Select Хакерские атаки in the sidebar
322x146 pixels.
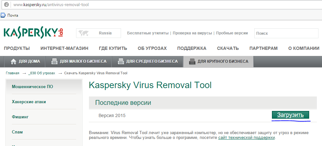coord(29,102)
